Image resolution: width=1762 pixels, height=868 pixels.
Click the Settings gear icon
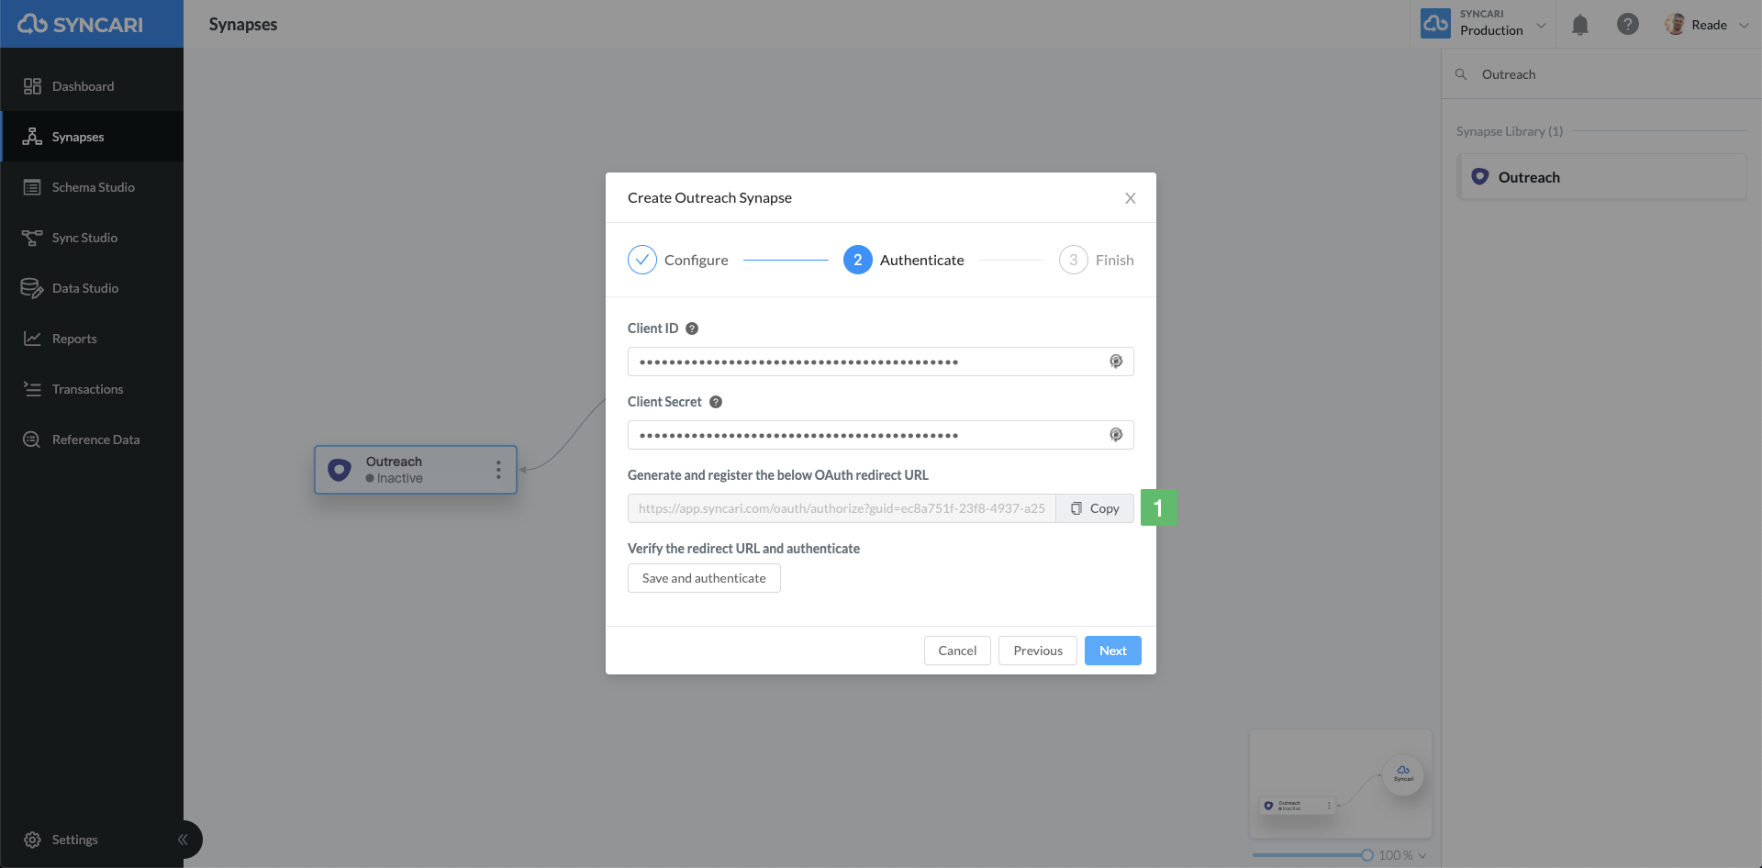click(32, 840)
